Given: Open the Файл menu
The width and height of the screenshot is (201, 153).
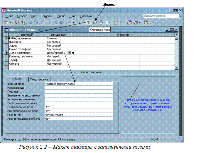Looking at the screenshot, I should pos(9,16).
